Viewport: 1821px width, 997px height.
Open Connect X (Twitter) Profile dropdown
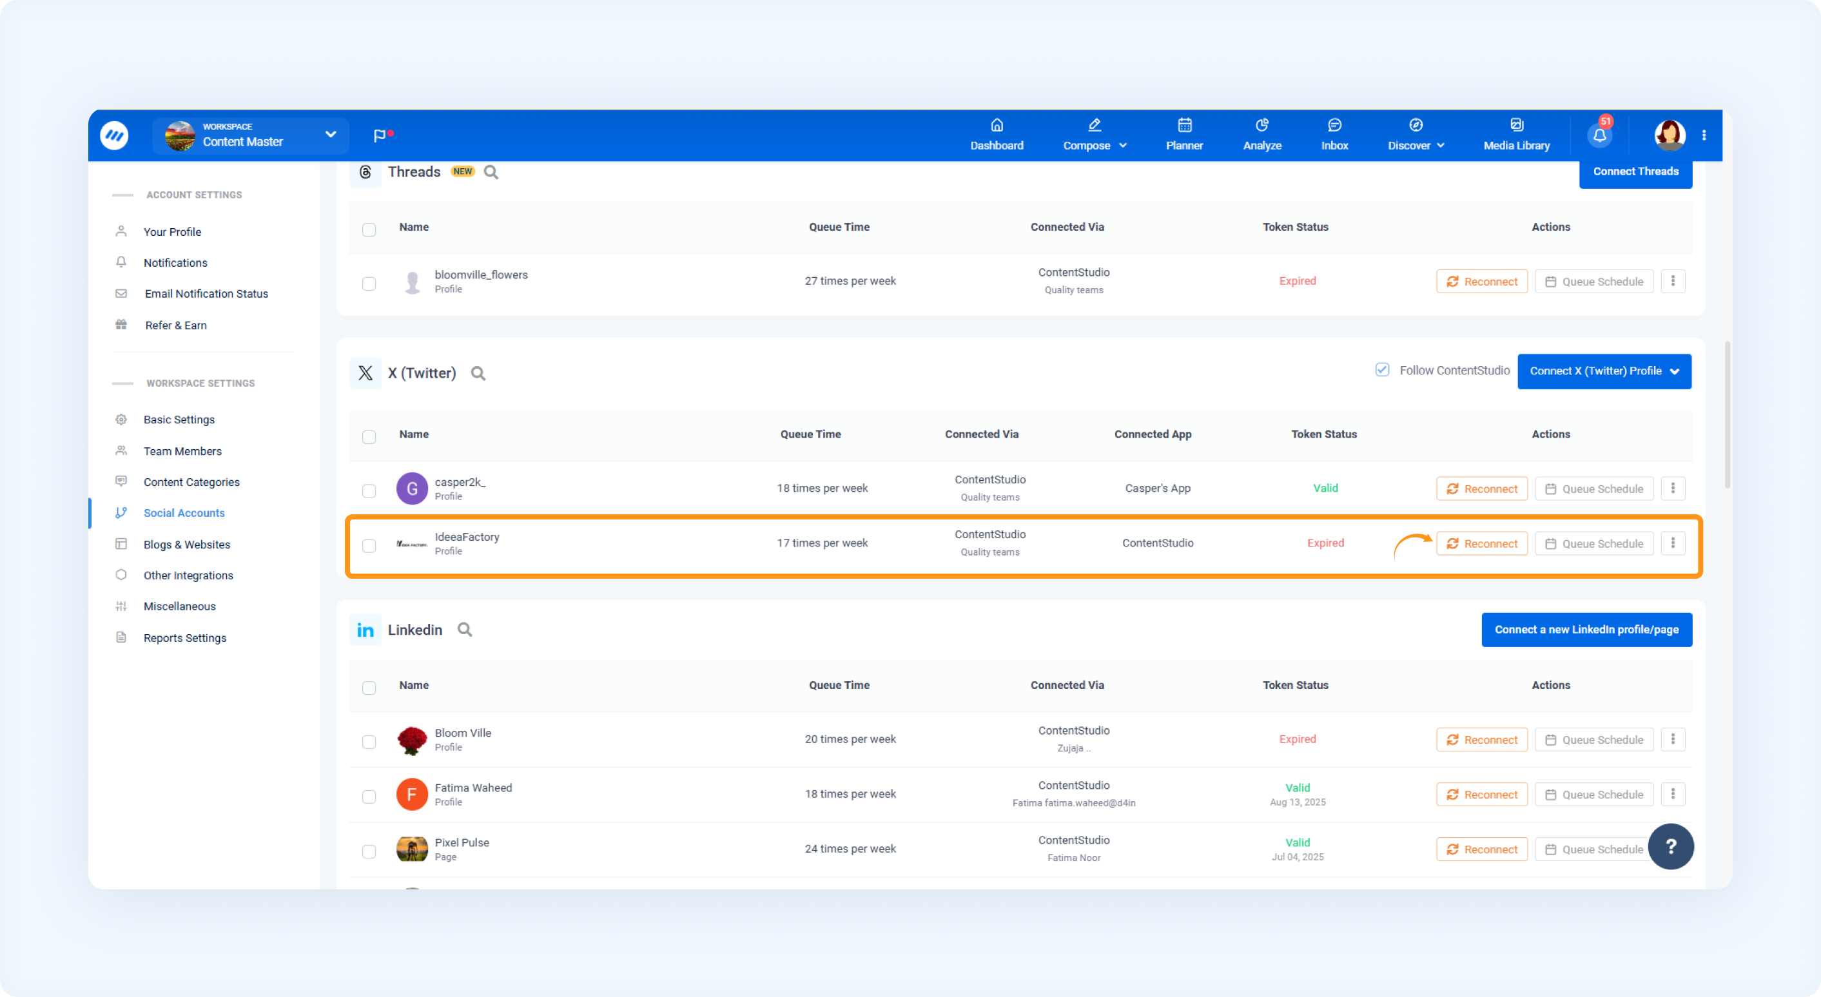point(1604,371)
